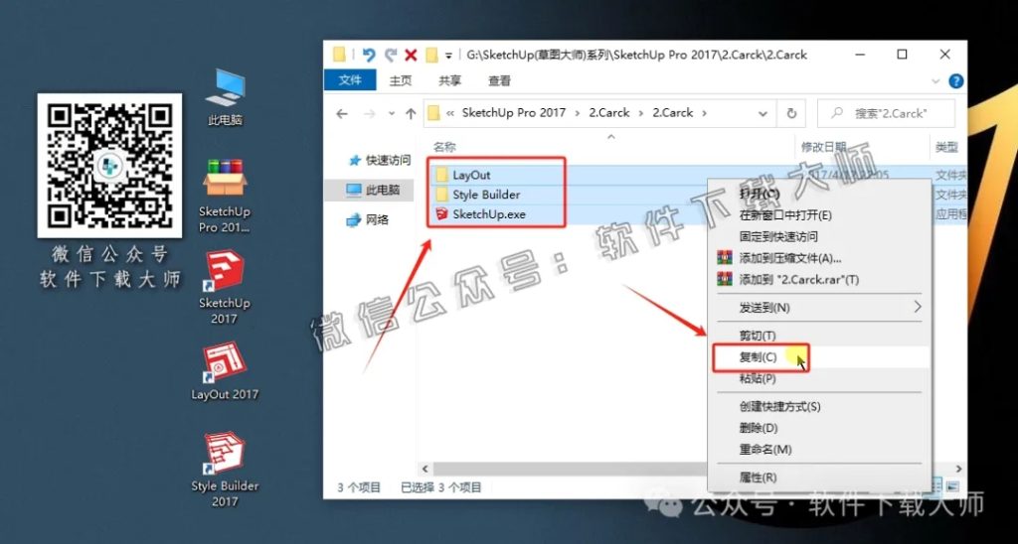Open the 共享 ribbon tab
This screenshot has height=544, width=1018.
(x=450, y=80)
